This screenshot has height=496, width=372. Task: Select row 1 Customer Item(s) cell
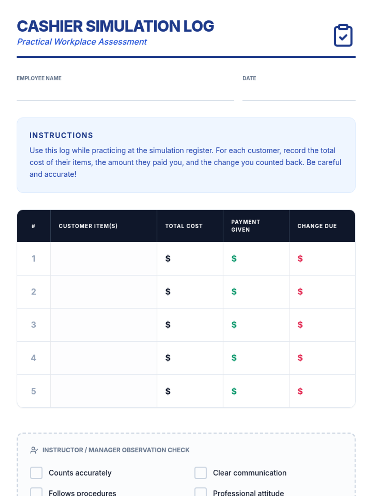(104, 259)
